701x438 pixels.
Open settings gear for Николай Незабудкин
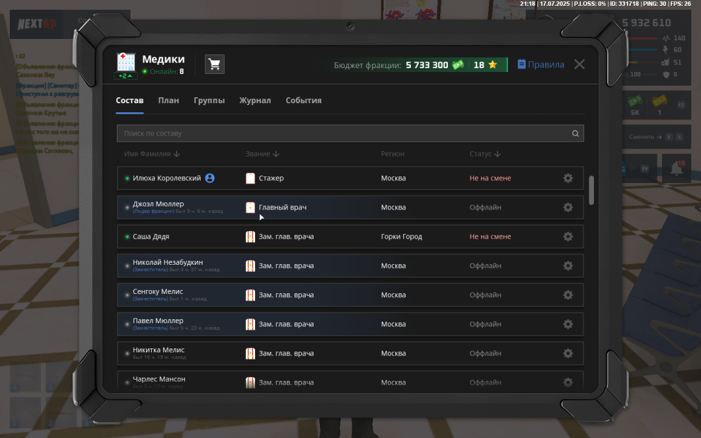coord(568,265)
